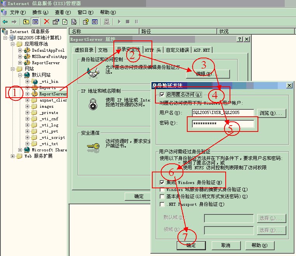Expand the Web 服务扩展 tree node
The width and height of the screenshot is (296, 256).
[x=13, y=156]
